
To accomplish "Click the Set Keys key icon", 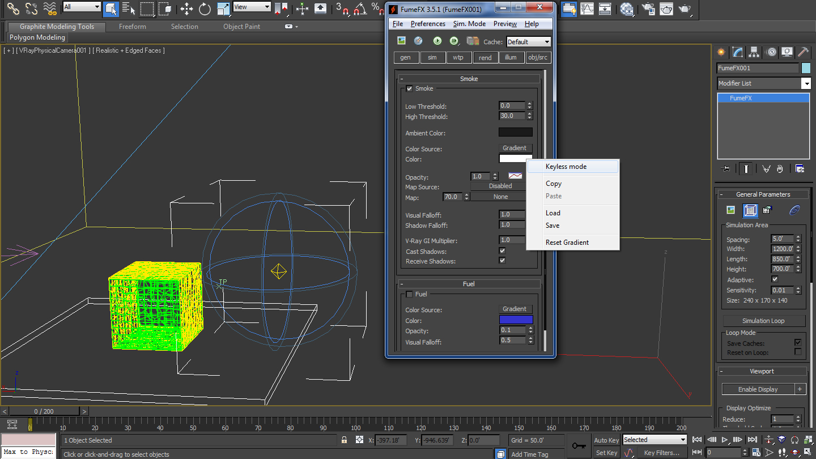I will (x=579, y=446).
